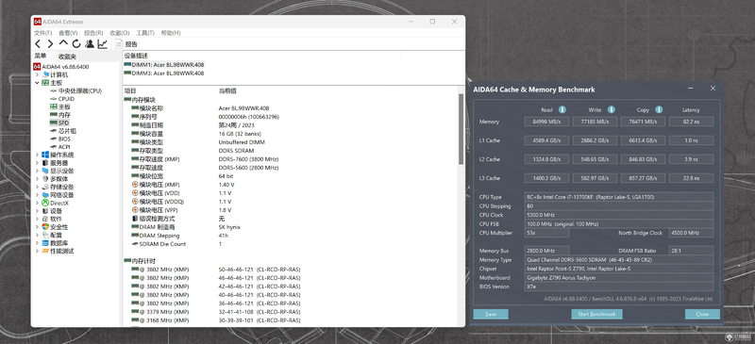Click the 50-46-46-121 timing row

click(289, 270)
